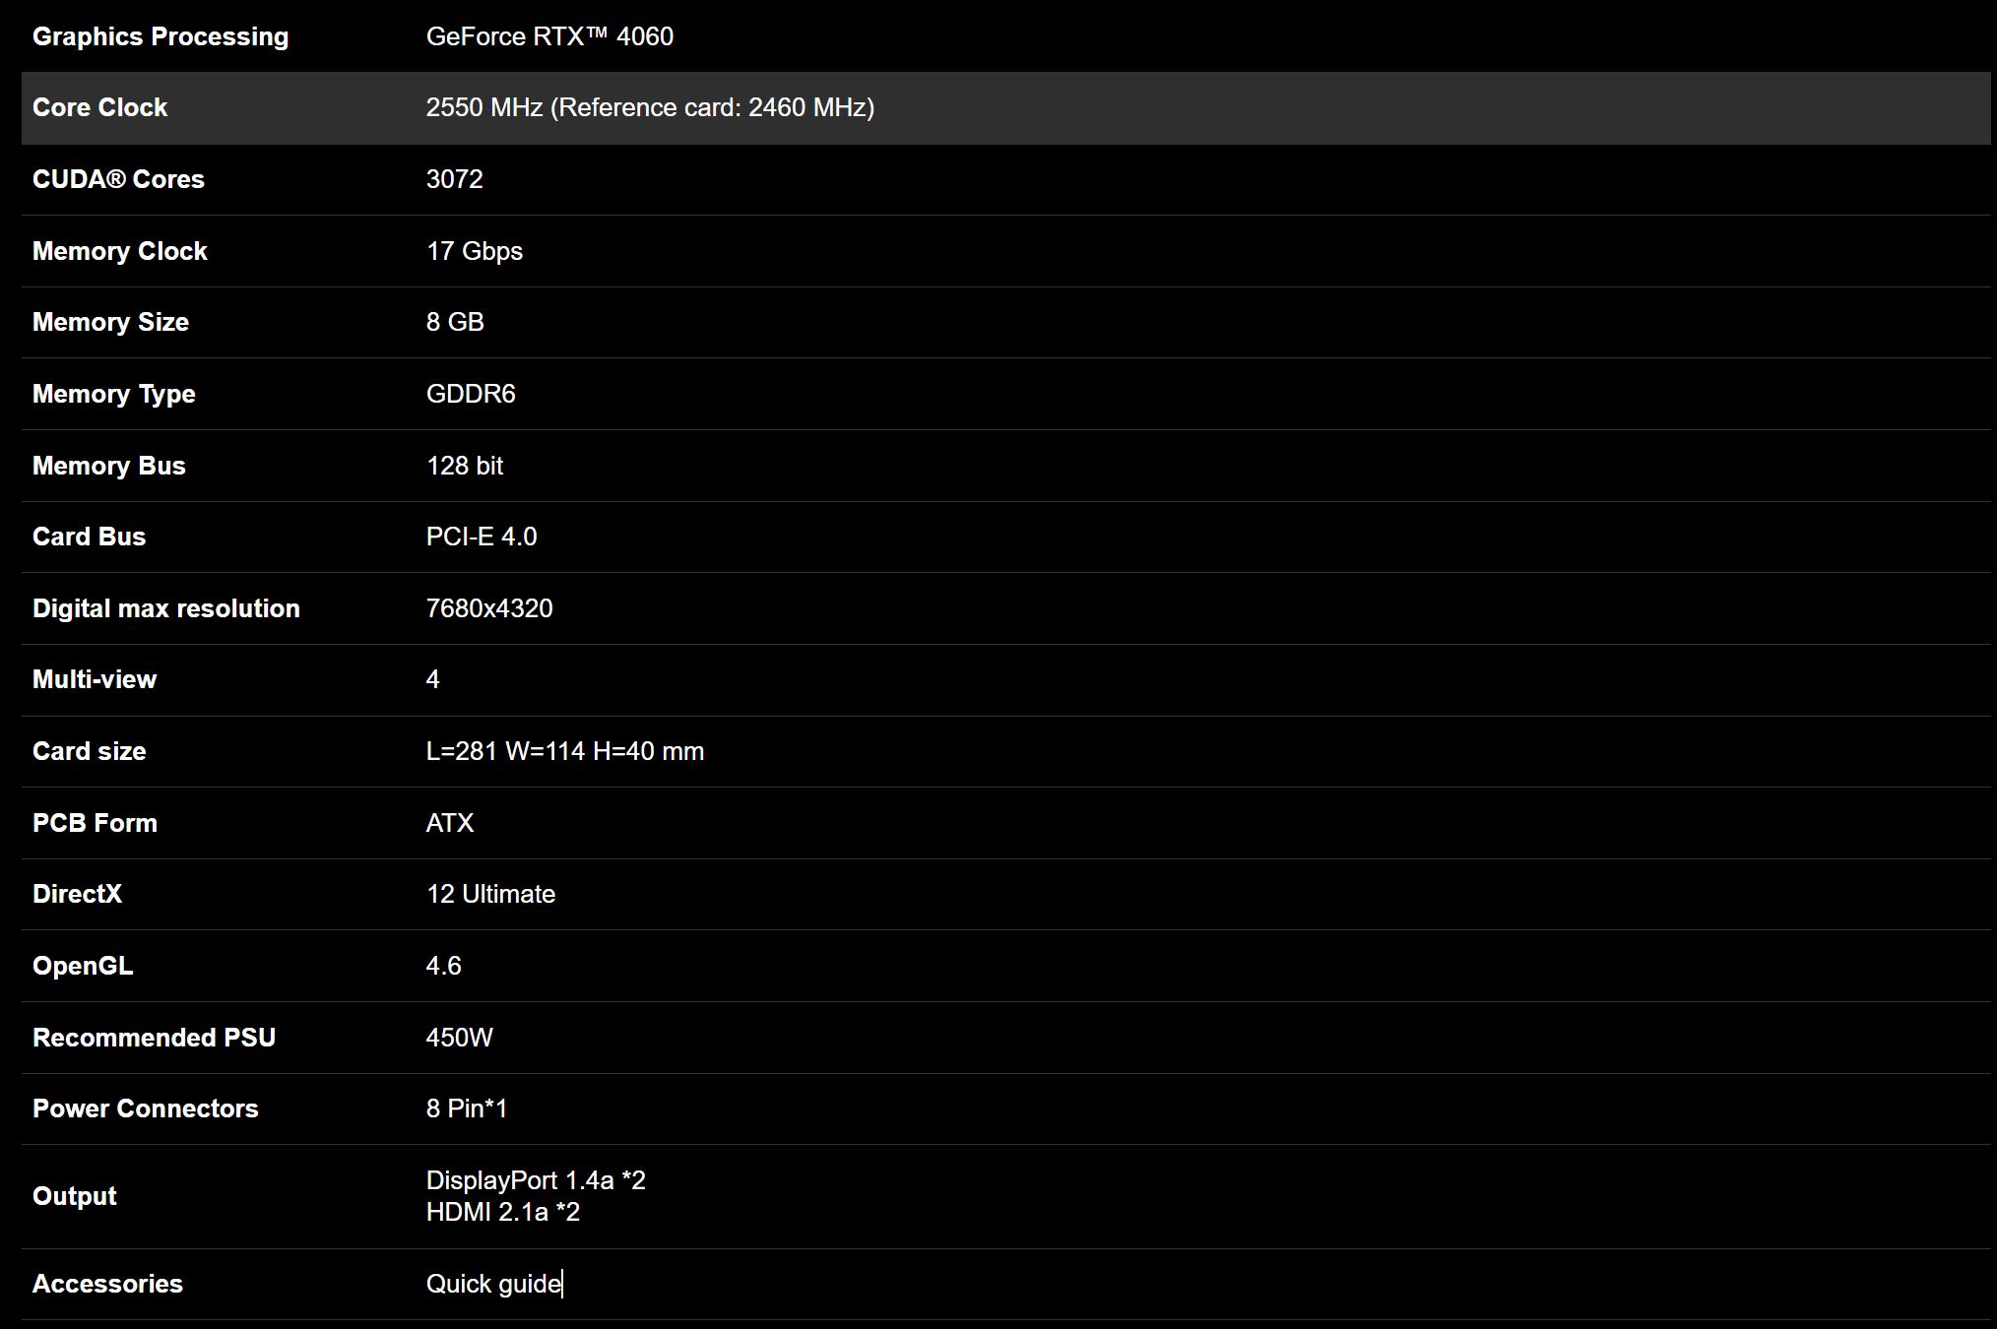The height and width of the screenshot is (1329, 1997).
Task: Click the Recommended PSU 450W value
Action: tap(459, 1038)
